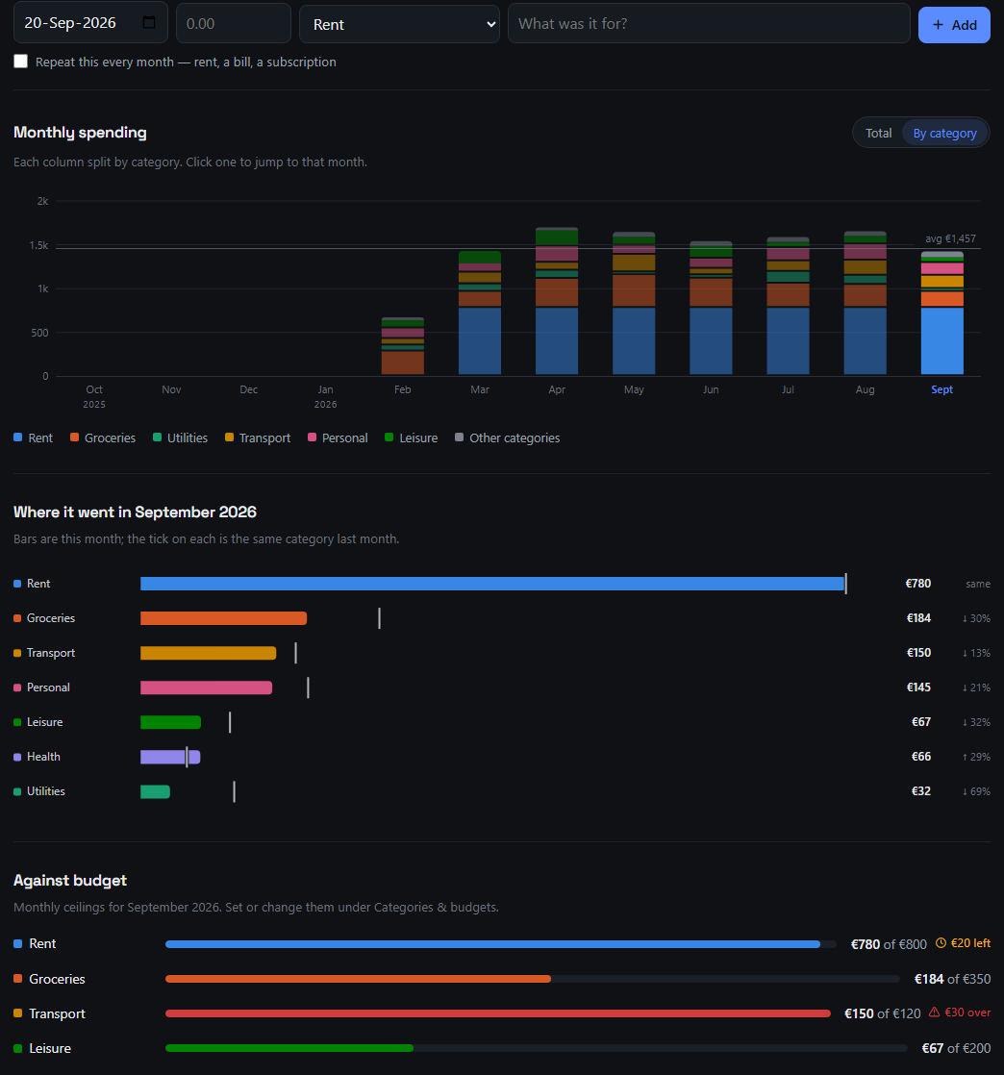Viewport: 1004px width, 1075px height.
Task: Click the Health bar in September breakdown
Action: (x=170, y=757)
